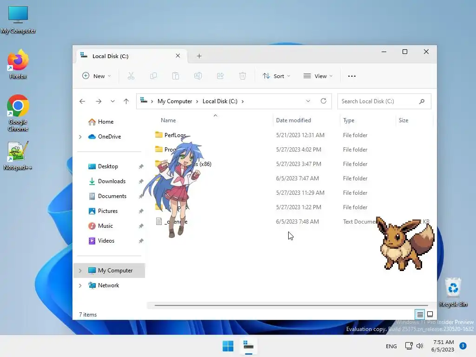Select My Computer desktop icon

[18, 20]
